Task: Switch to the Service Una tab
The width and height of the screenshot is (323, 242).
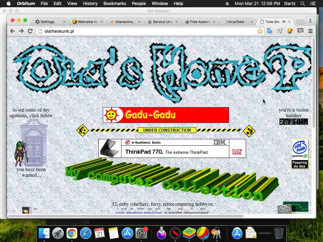Action: pyautogui.click(x=163, y=22)
